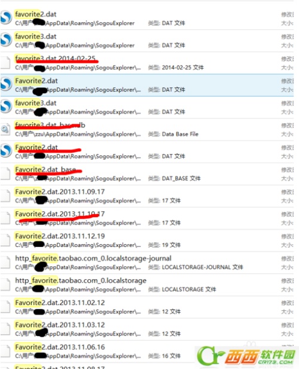Screen dimensions: 299x369
Task: Select Favorite2.dat.2013.11.09.17 result name
Action: pyautogui.click(x=60, y=192)
